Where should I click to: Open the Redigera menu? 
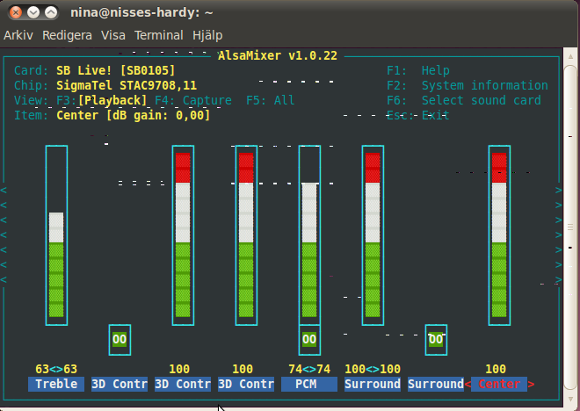[x=67, y=35]
